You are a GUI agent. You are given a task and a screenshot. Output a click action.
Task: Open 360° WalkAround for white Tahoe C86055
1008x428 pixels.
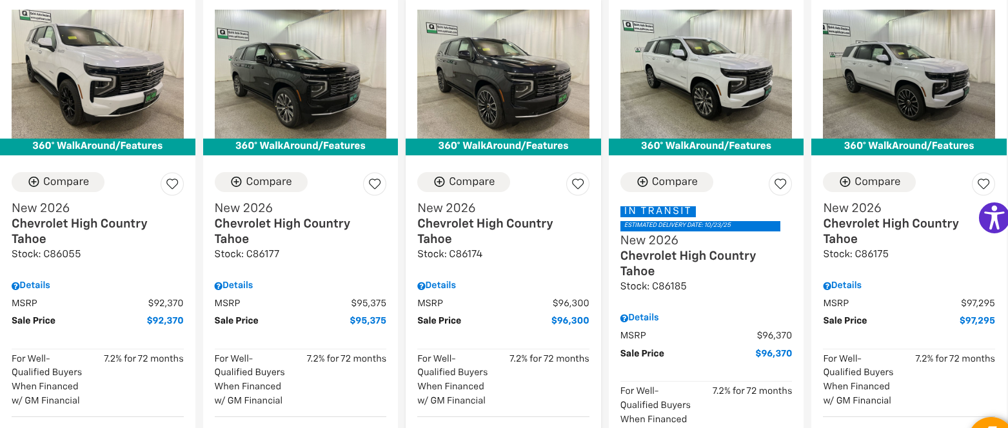click(97, 146)
